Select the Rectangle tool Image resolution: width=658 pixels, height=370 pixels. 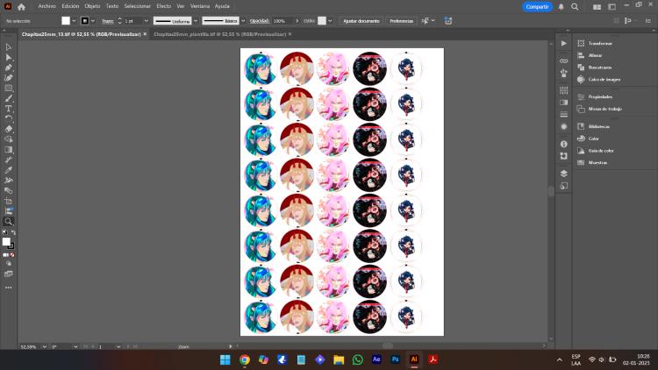(9, 88)
